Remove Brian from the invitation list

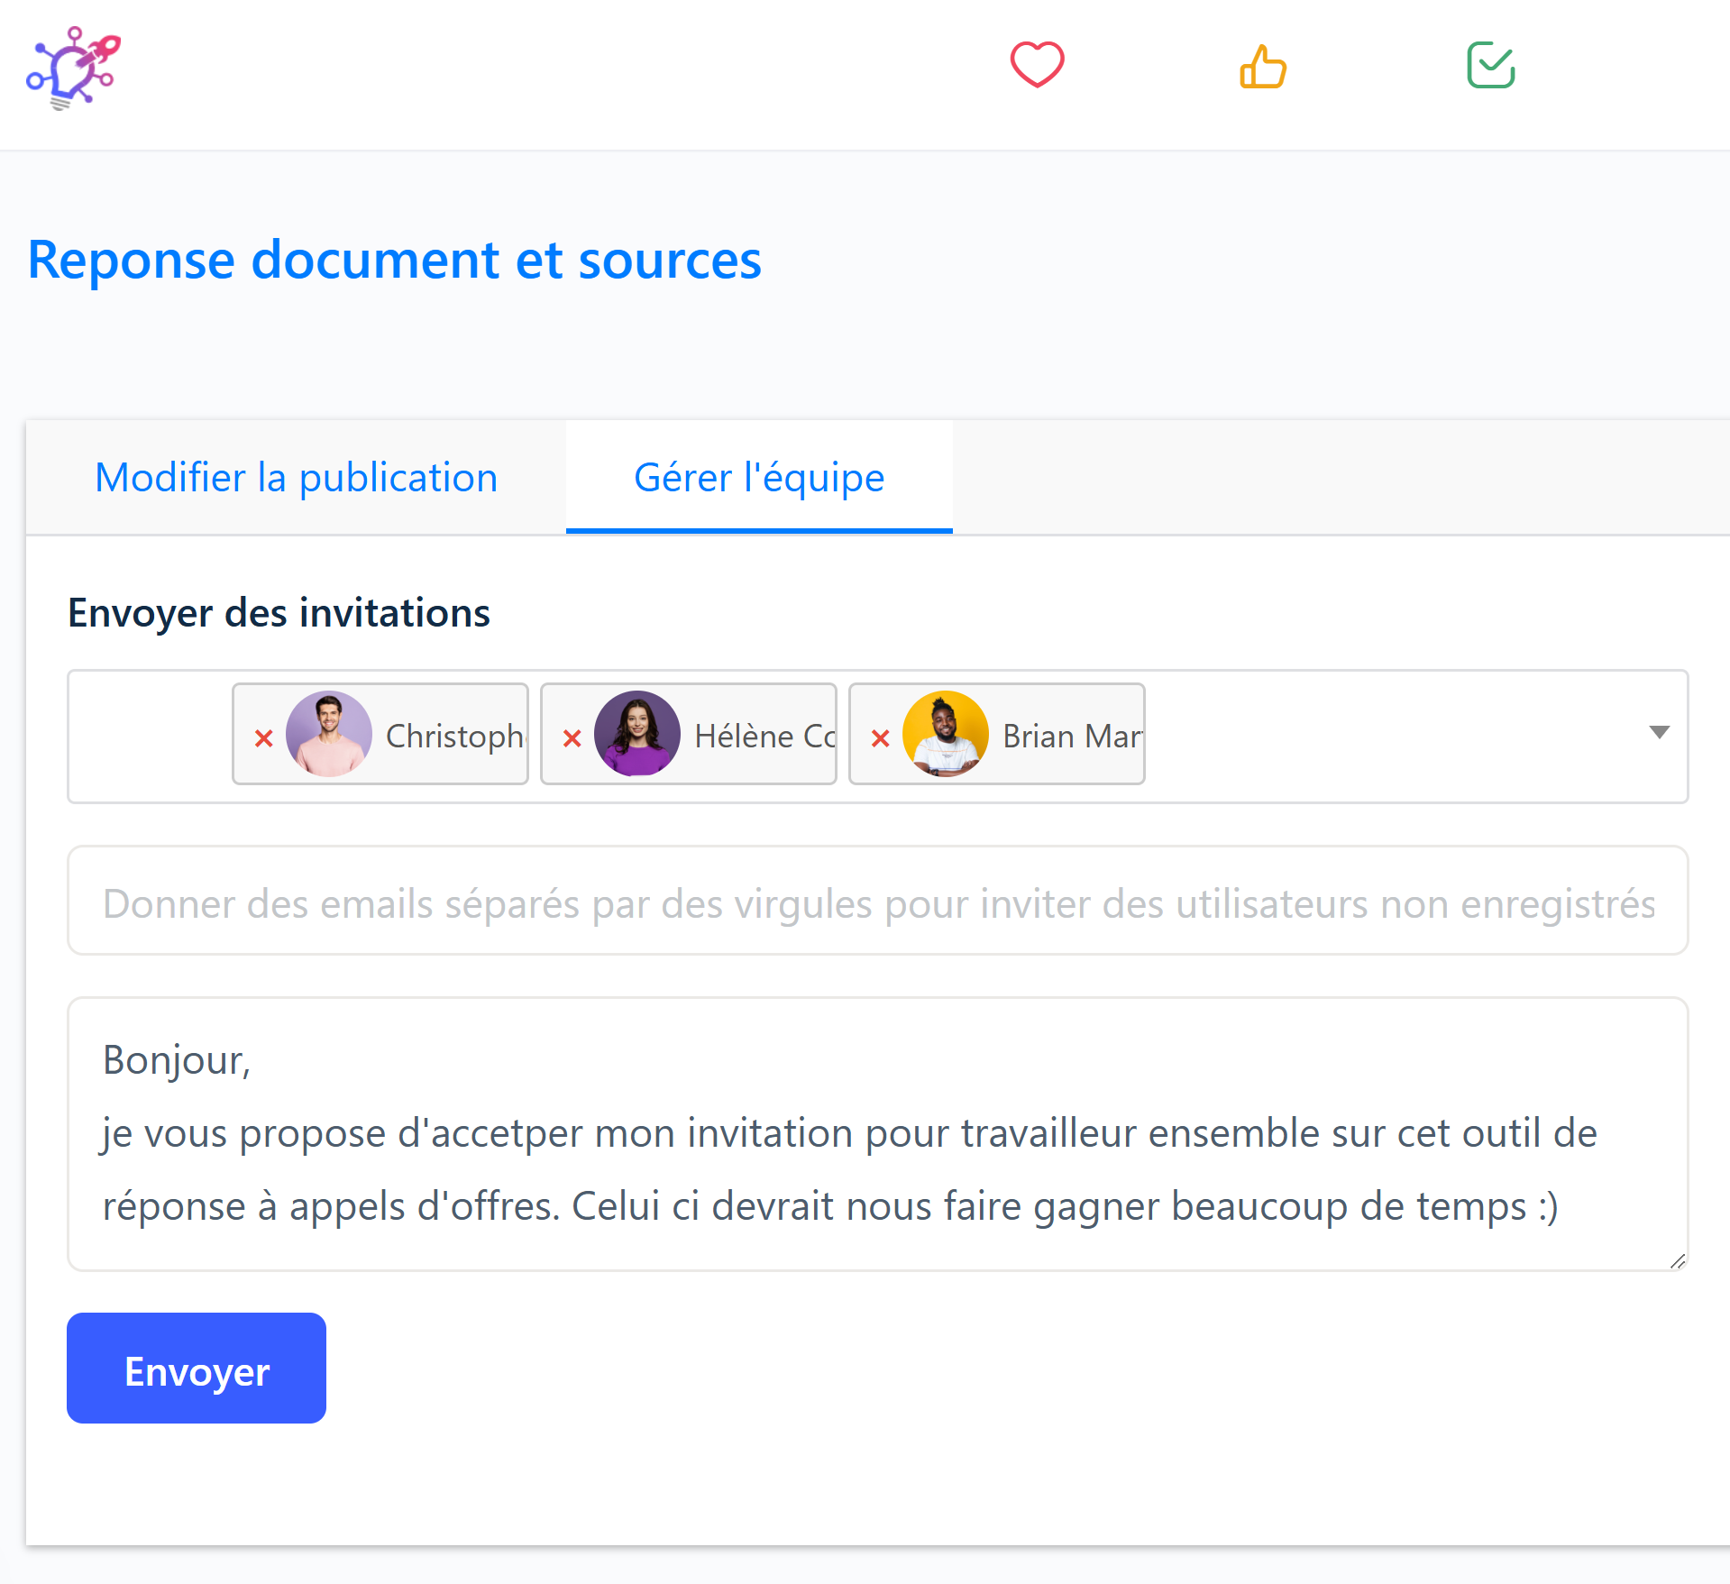point(880,738)
